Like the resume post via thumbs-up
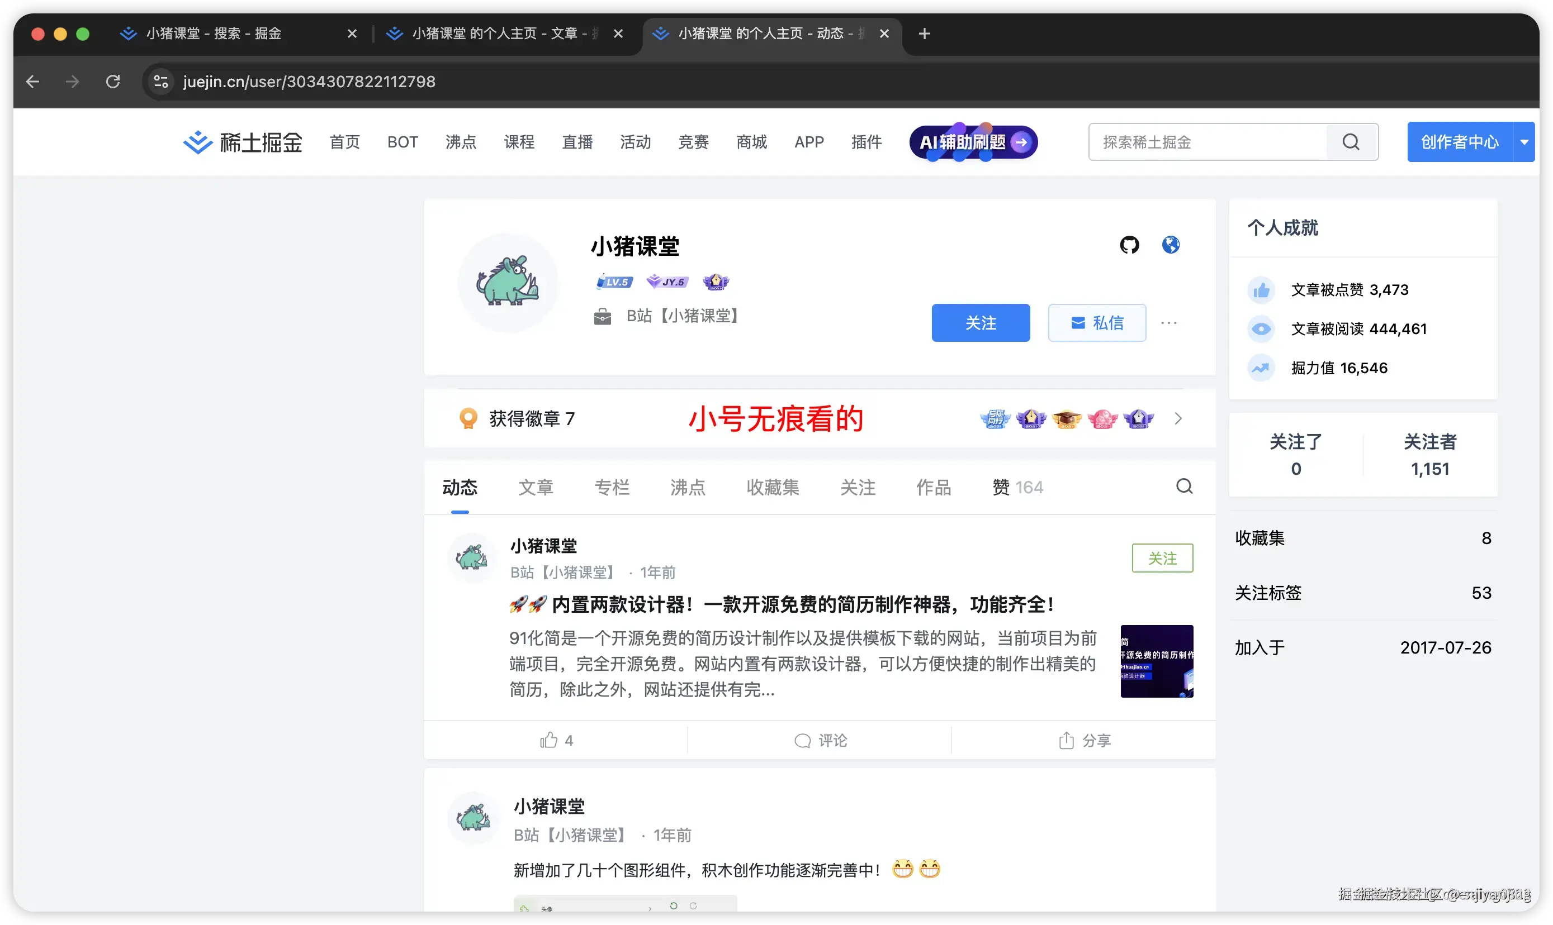 click(x=556, y=740)
